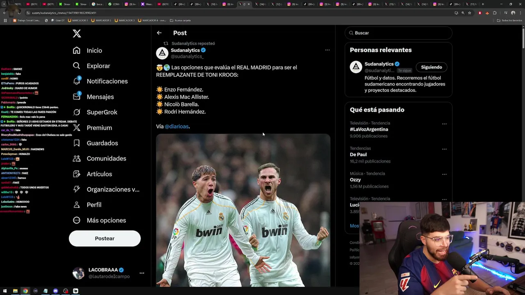Click the LACOBRAAA profile avatar
Screen dimensions: 525x295
(x=78, y=273)
